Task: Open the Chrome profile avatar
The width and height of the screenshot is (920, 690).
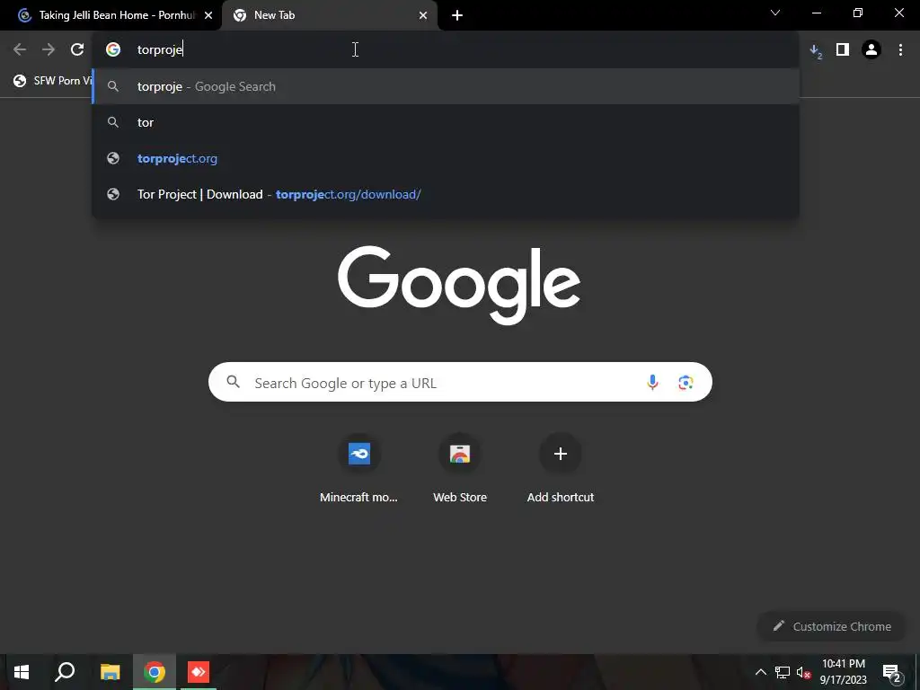Action: click(x=871, y=50)
